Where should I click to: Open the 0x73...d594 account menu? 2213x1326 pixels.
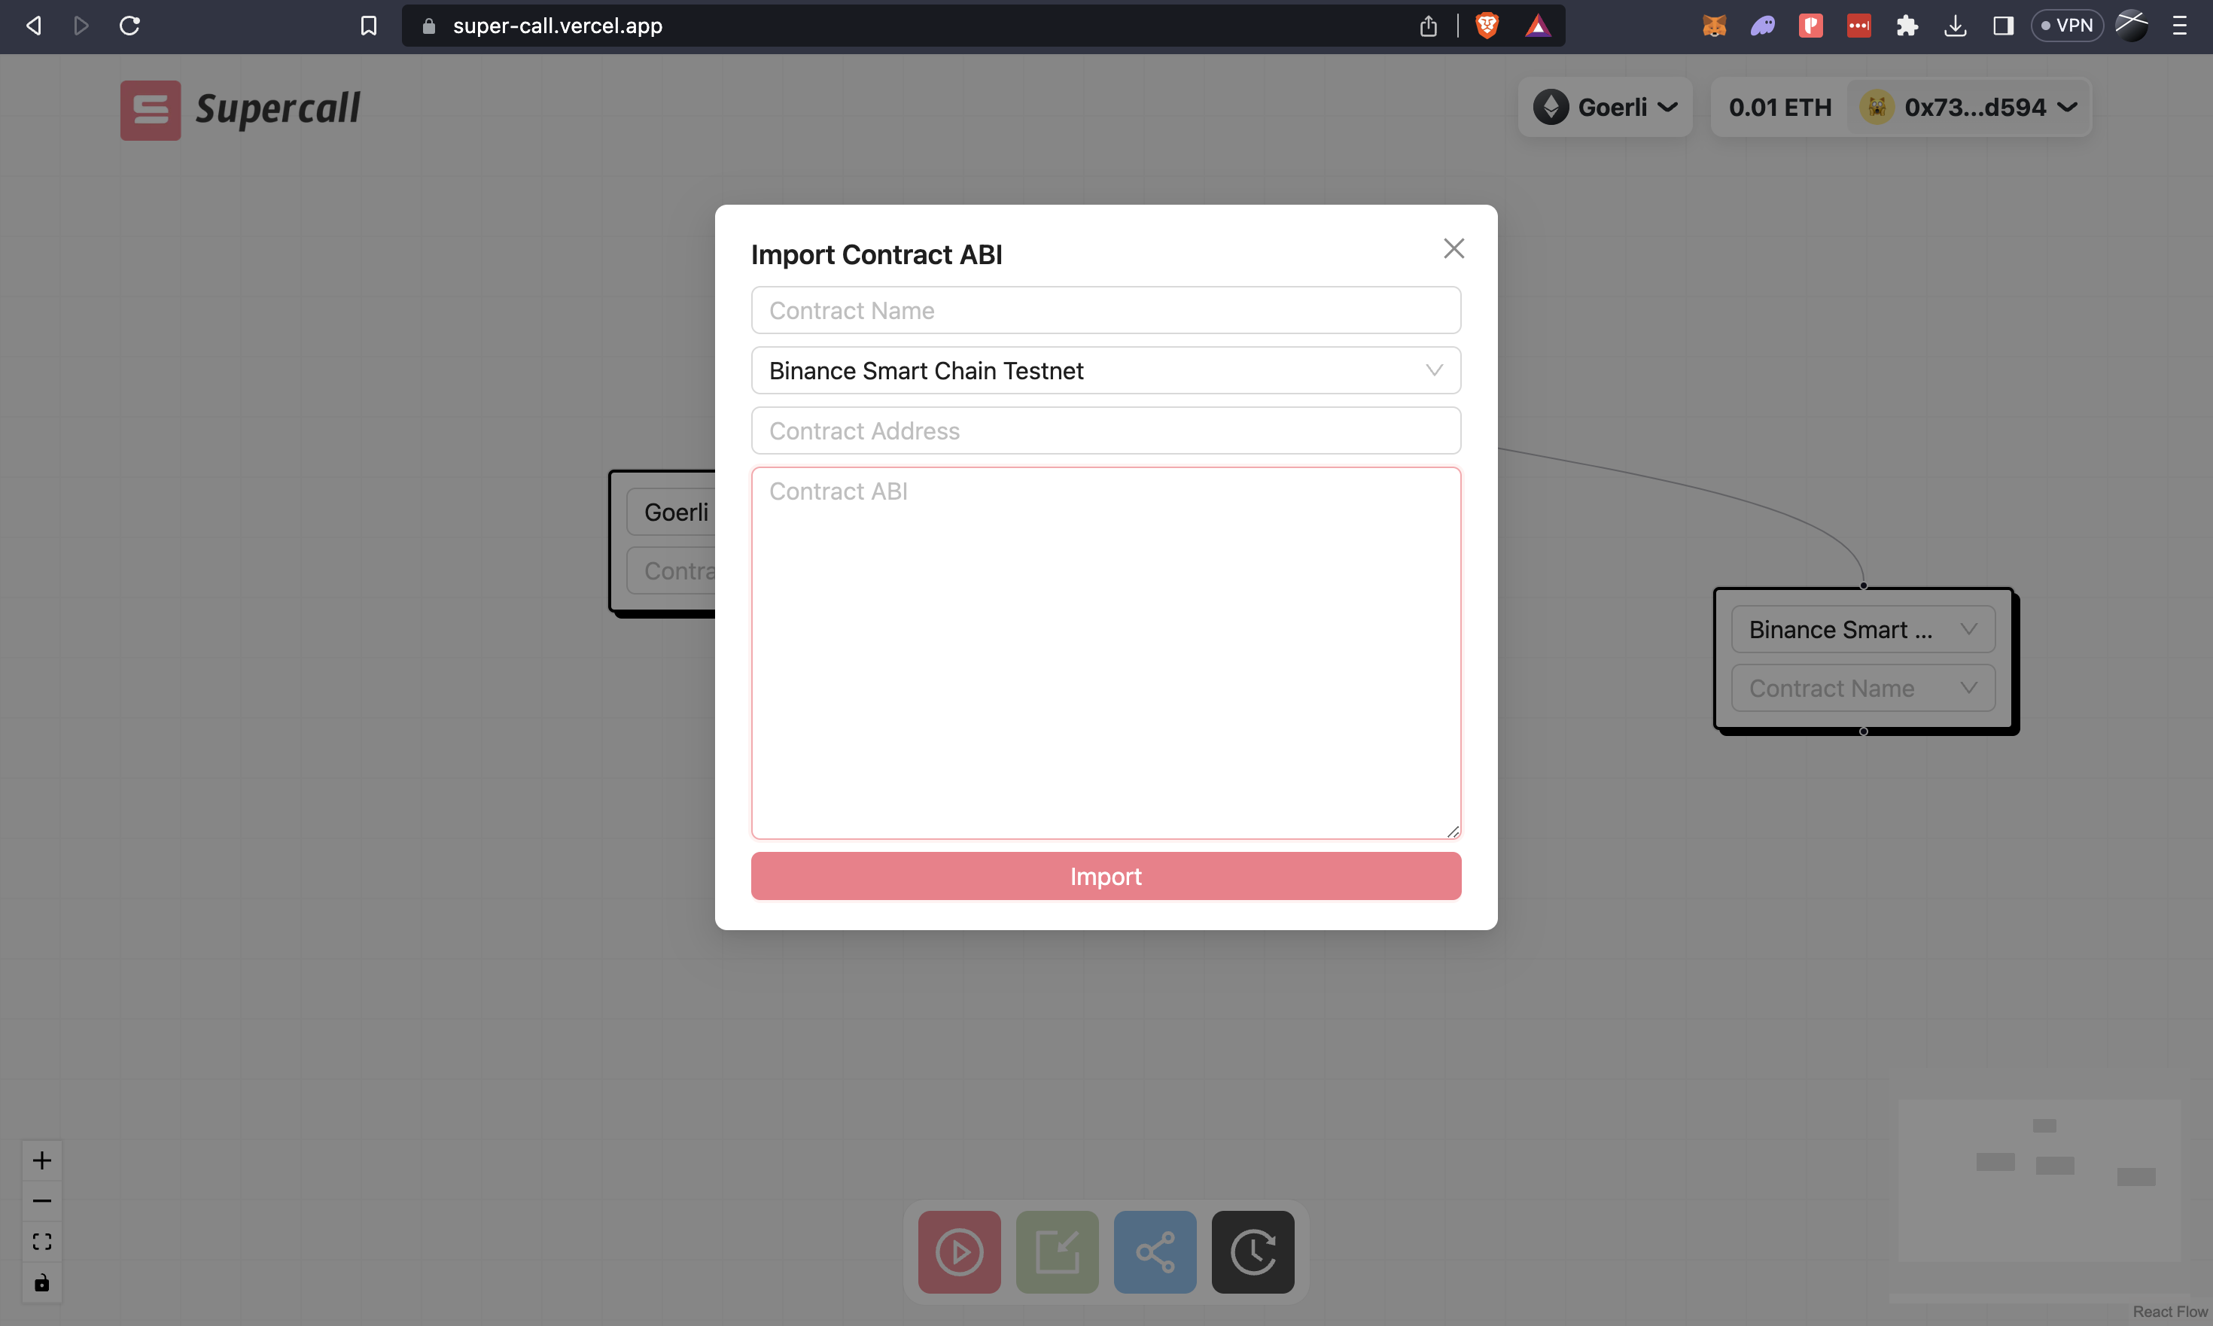pyautogui.click(x=1969, y=107)
